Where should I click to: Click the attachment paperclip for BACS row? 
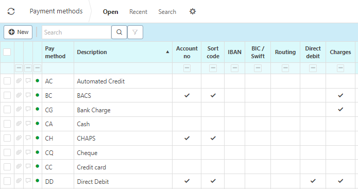click(19, 95)
